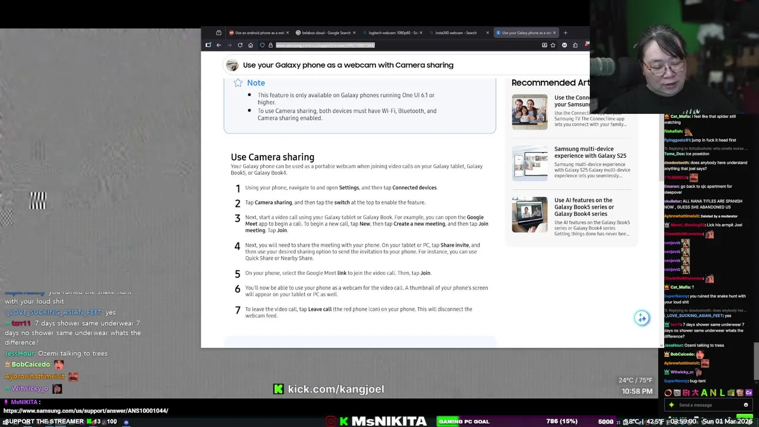Click the One UI 6.1 note bullet
Screen dimensions: 759x427
click(x=346, y=98)
